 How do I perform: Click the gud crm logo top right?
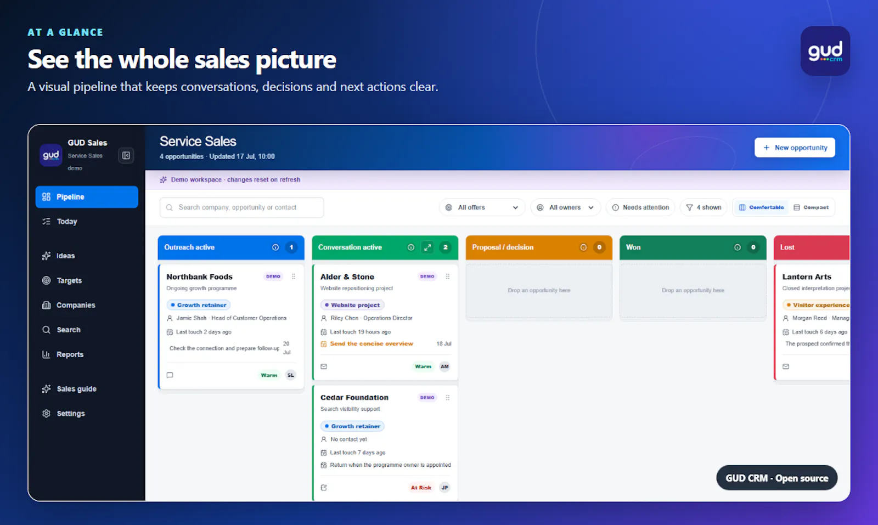tap(825, 51)
